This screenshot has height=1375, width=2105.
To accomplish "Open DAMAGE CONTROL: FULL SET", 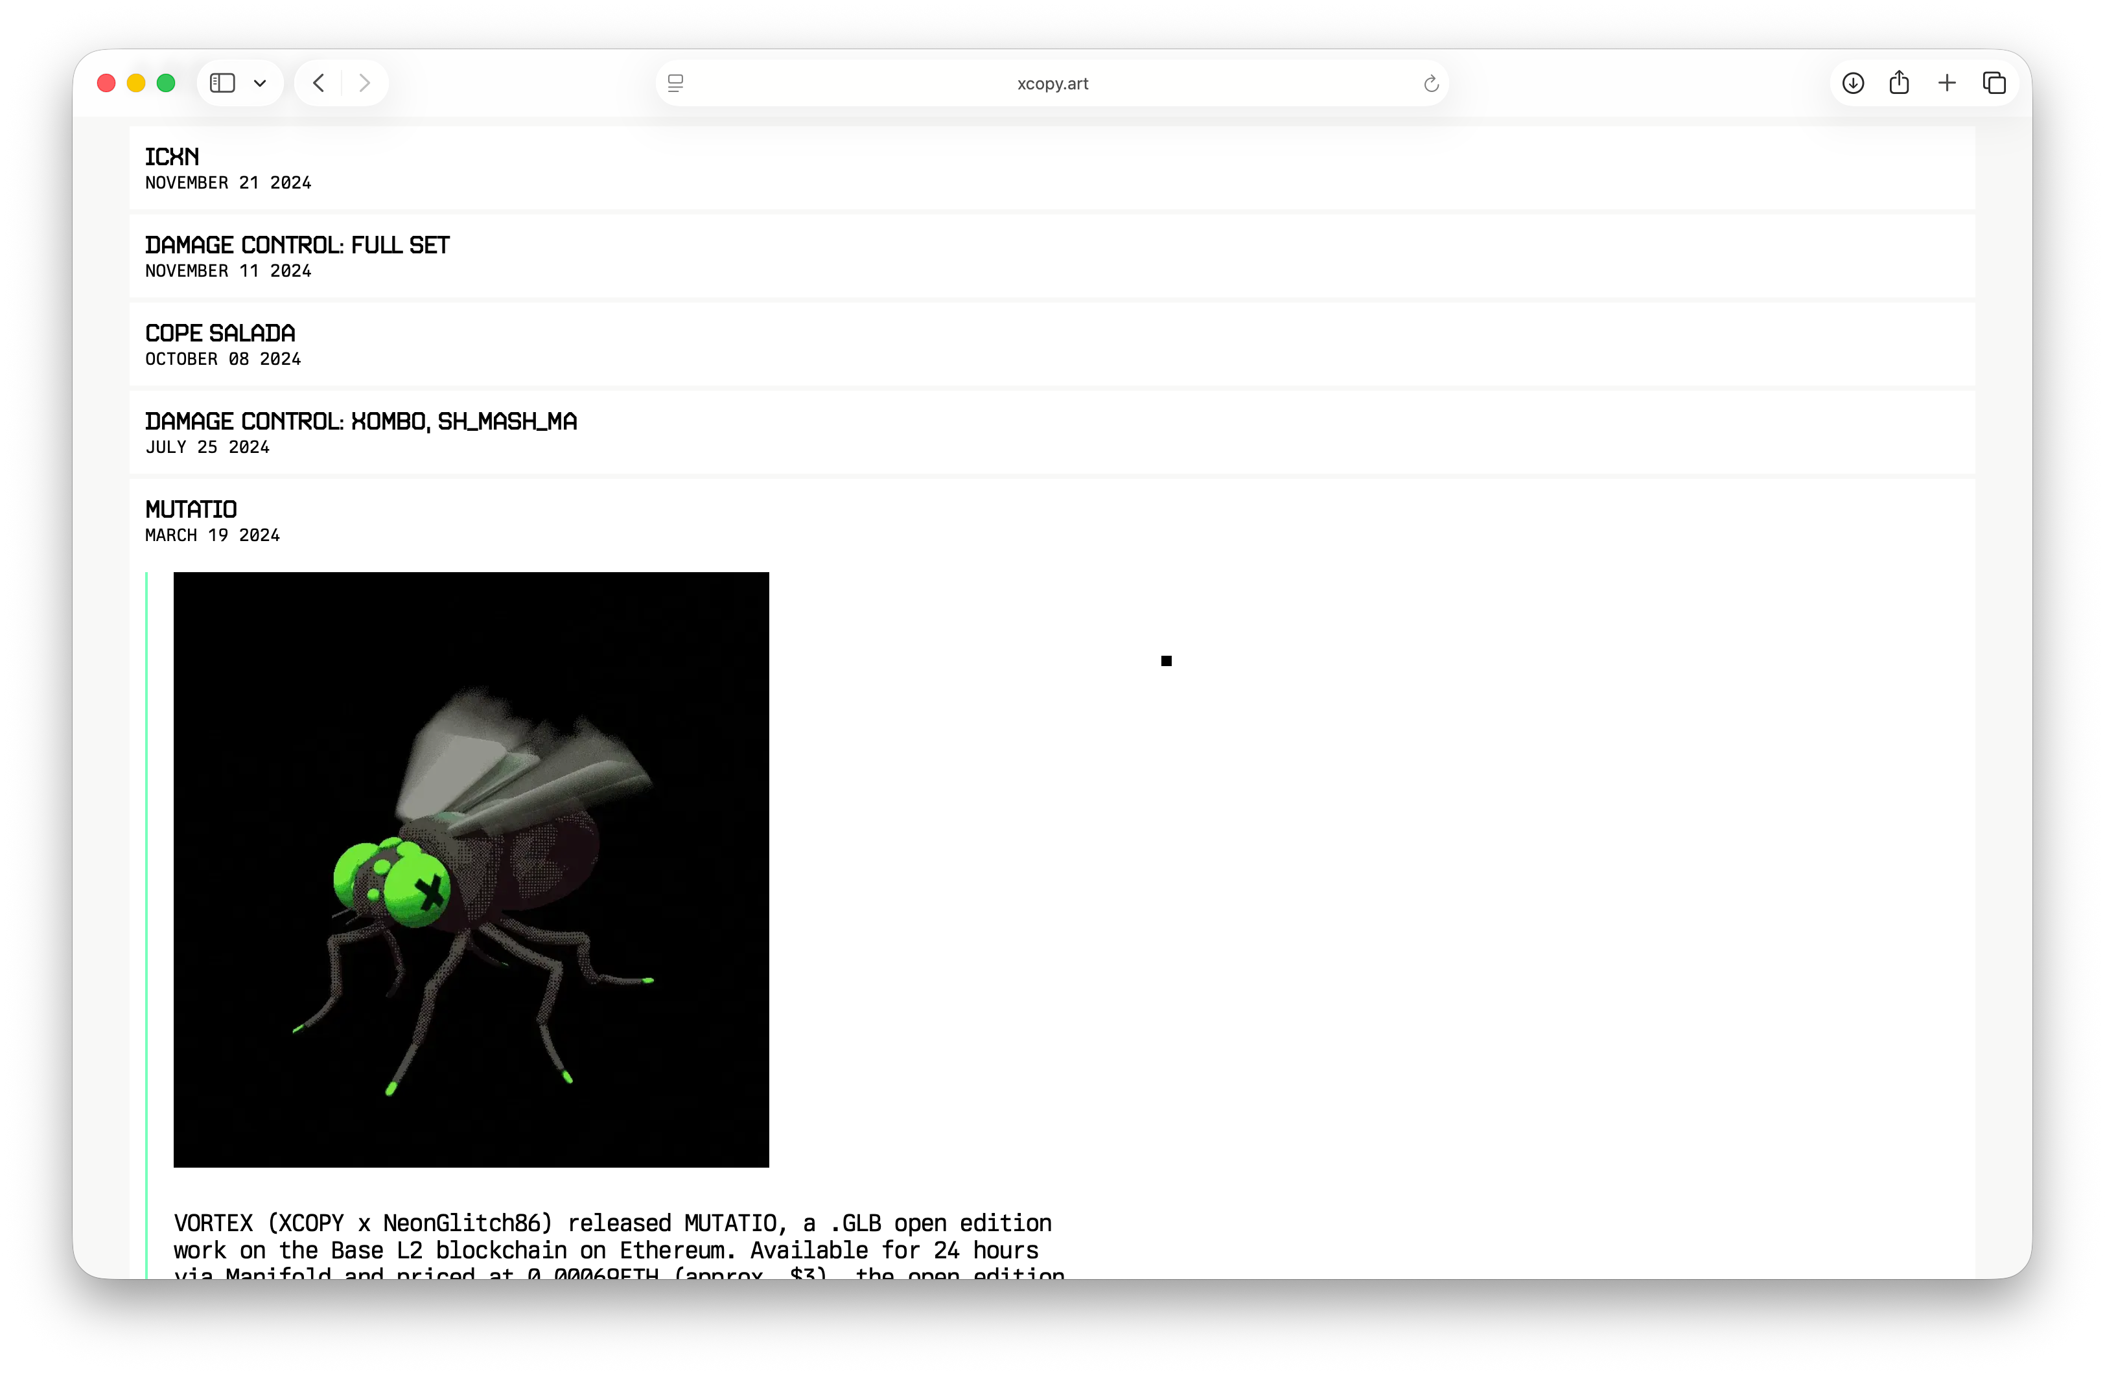I will pyautogui.click(x=297, y=245).
